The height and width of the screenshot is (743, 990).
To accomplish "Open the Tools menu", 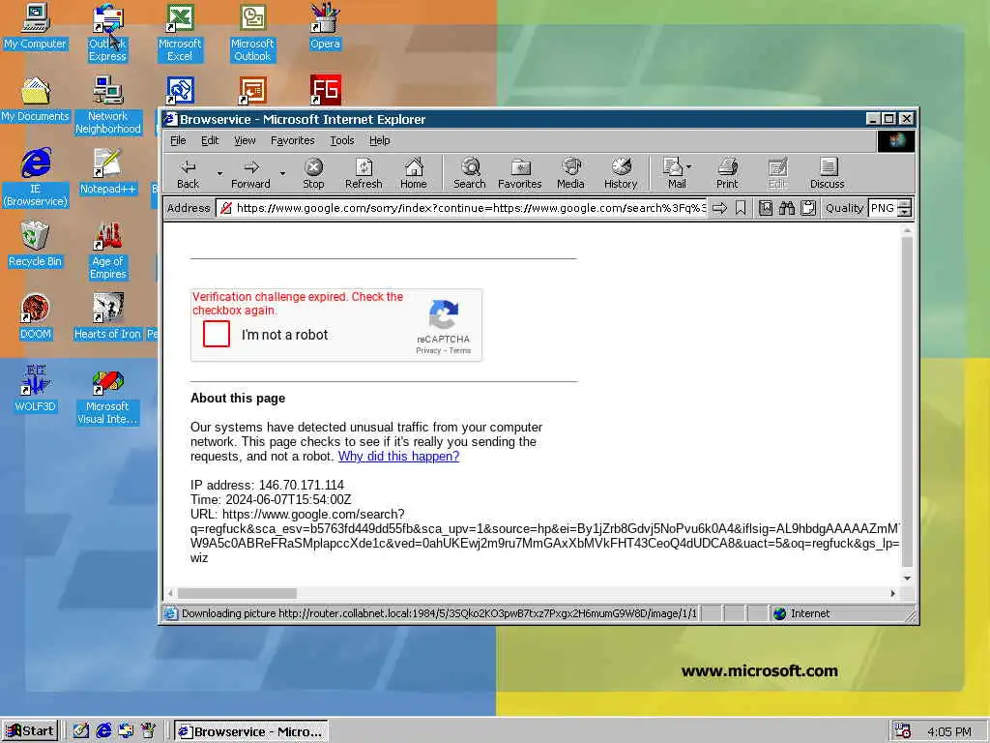I will click(341, 140).
